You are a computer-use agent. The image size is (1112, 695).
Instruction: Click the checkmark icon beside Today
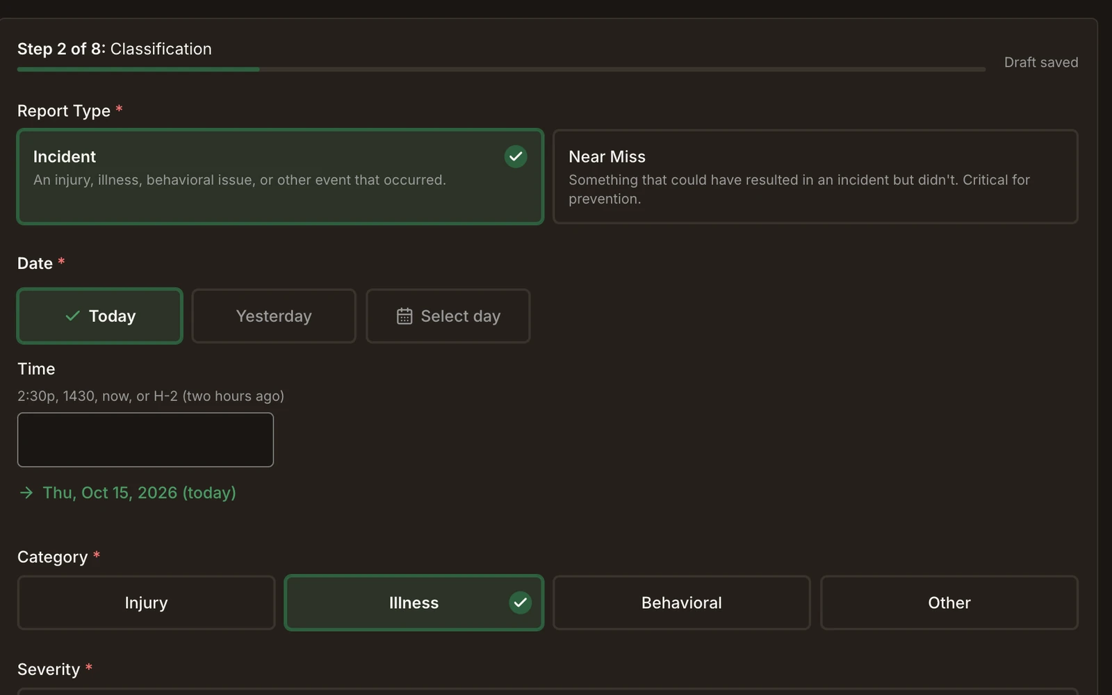(x=72, y=316)
